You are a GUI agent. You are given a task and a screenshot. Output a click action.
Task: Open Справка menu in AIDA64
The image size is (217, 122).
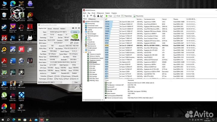coord(114,13)
